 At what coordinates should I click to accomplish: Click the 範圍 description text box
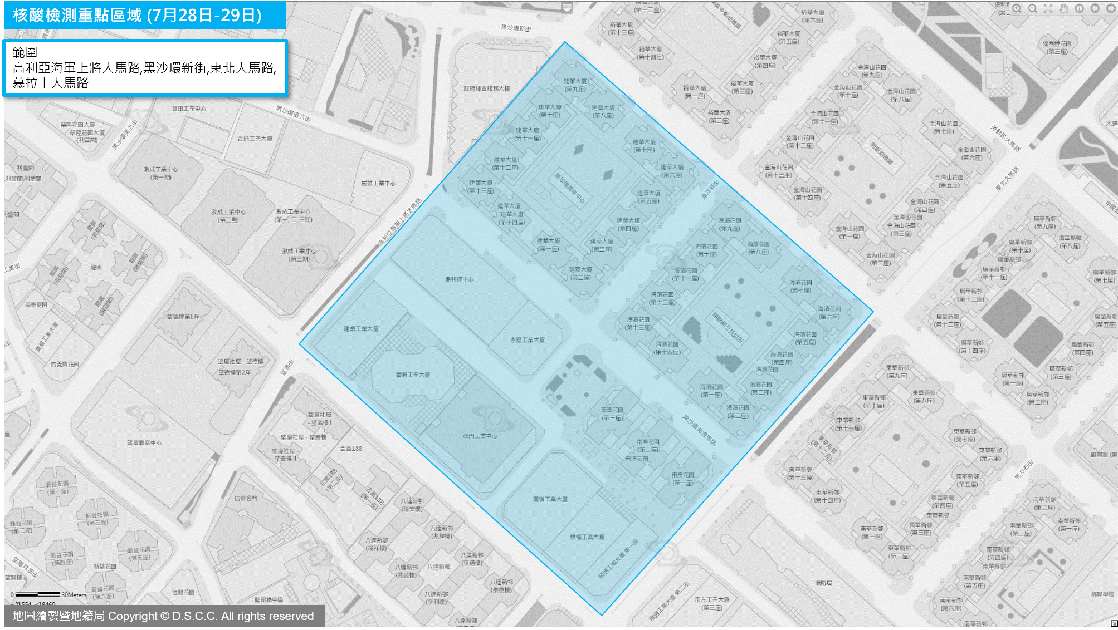pyautogui.click(x=145, y=67)
